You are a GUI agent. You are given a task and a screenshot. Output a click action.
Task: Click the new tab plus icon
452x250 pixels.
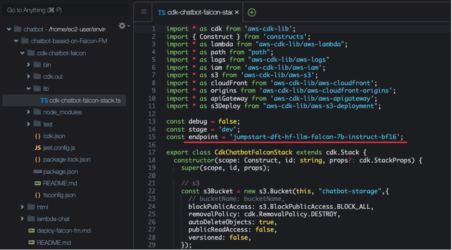point(252,12)
